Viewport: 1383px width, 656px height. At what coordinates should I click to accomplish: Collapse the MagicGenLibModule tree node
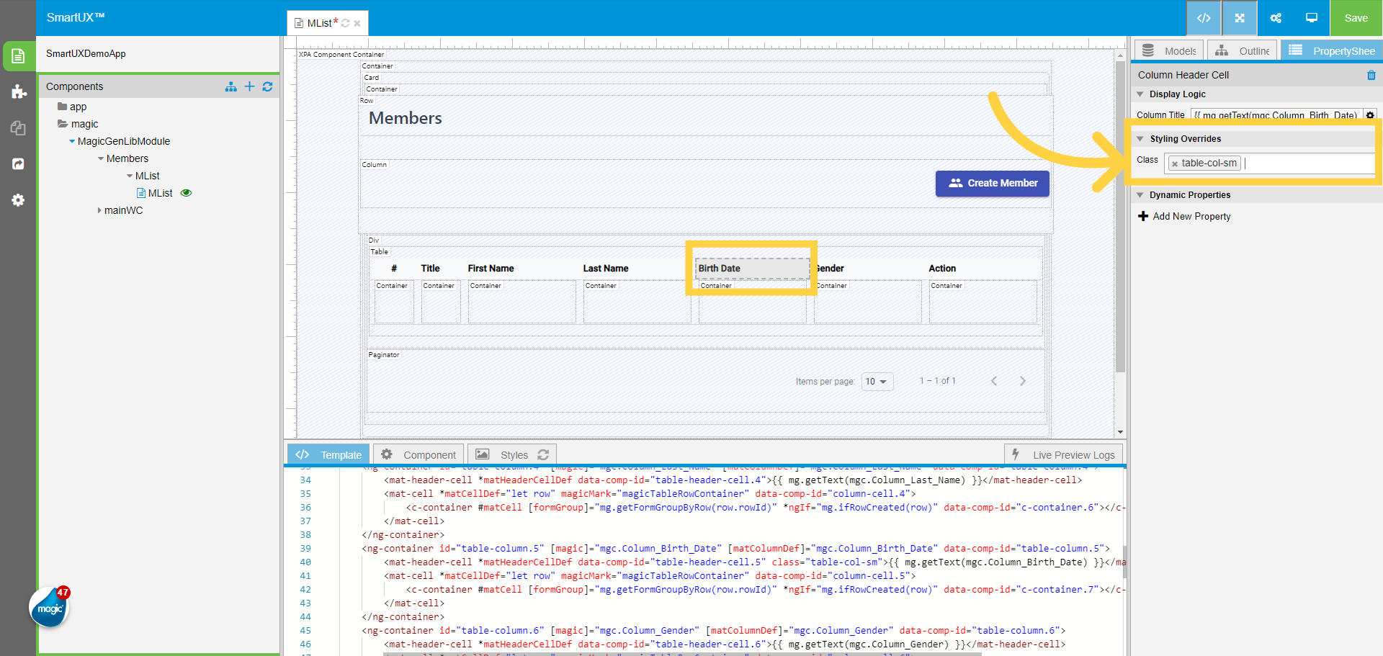pyautogui.click(x=72, y=141)
